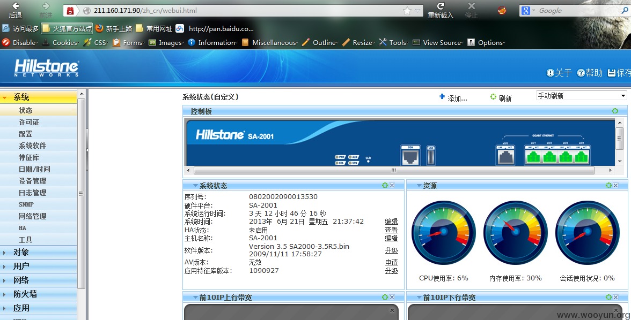Open the Tools toolbar menu
This screenshot has height=320, width=631.
pos(394,43)
